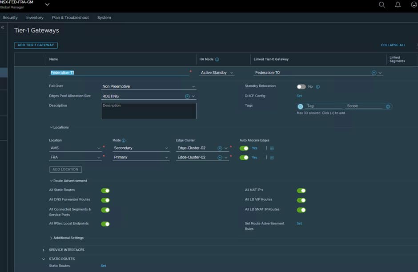Open AMS Edge-Cluster-02 dropdown arrow
Image resolution: width=418 pixels, height=272 pixels.
[x=226, y=148]
